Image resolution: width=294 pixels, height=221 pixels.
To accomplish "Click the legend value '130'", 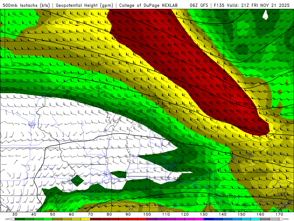I will (x=204, y=214).
